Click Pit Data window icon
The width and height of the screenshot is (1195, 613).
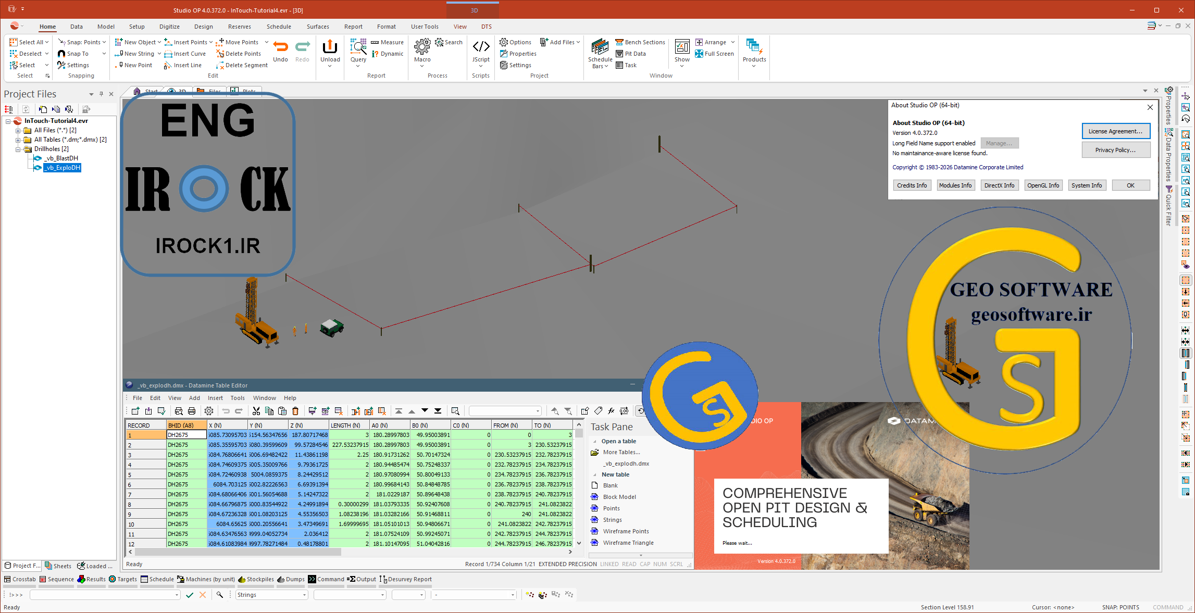click(631, 54)
